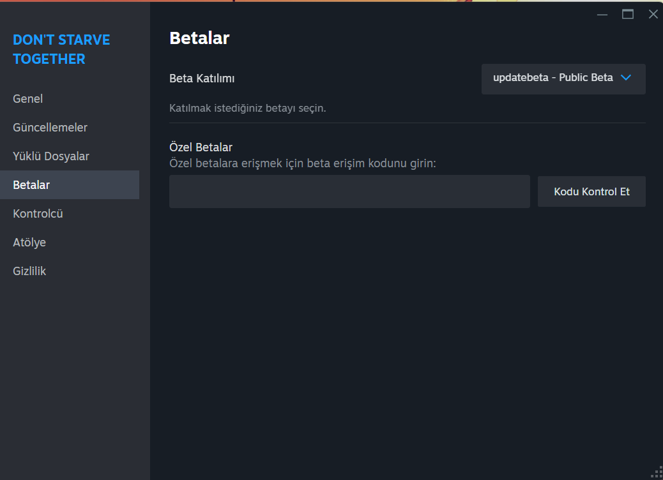
Task: Click the 'Katılmak istediğiniz betayı seçin' text
Action: tap(247, 108)
